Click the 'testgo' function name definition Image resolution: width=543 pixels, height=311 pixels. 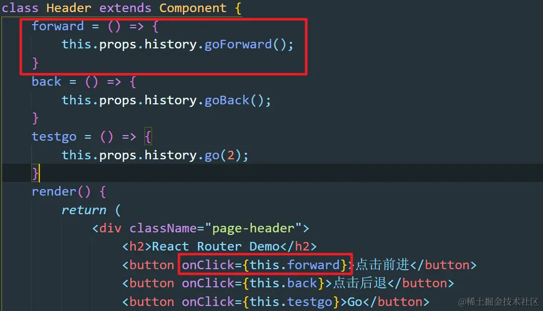54,137
